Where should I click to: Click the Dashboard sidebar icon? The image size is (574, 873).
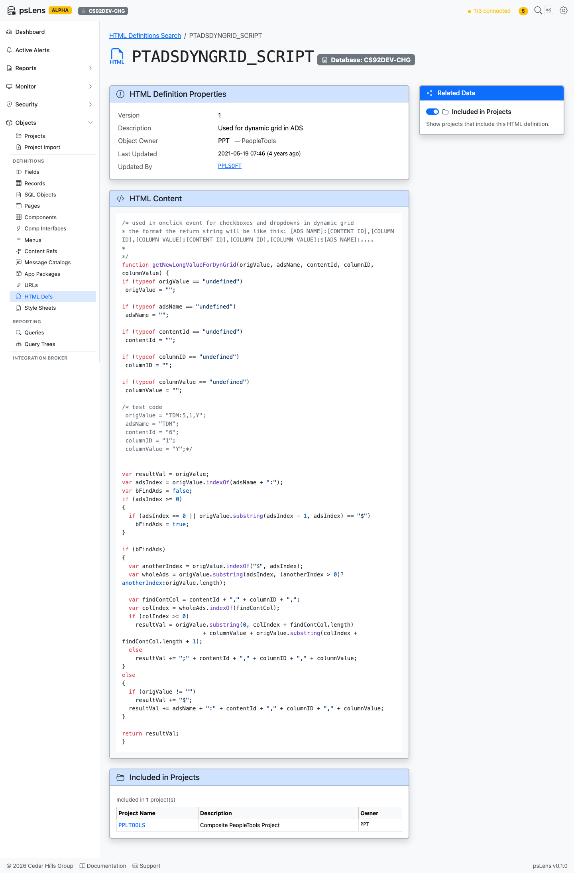tap(9, 32)
